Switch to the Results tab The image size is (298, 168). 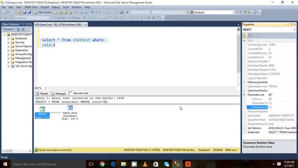pyautogui.click(x=42, y=93)
